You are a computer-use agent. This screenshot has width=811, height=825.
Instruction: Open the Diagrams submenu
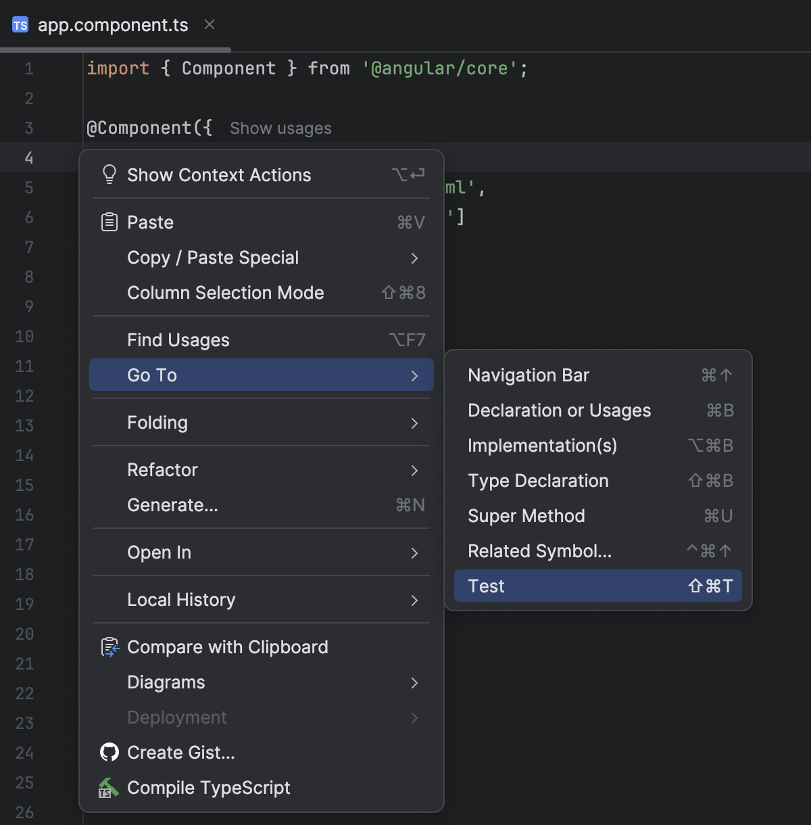coord(262,682)
